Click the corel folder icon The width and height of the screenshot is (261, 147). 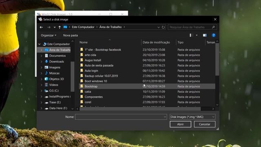(82, 102)
